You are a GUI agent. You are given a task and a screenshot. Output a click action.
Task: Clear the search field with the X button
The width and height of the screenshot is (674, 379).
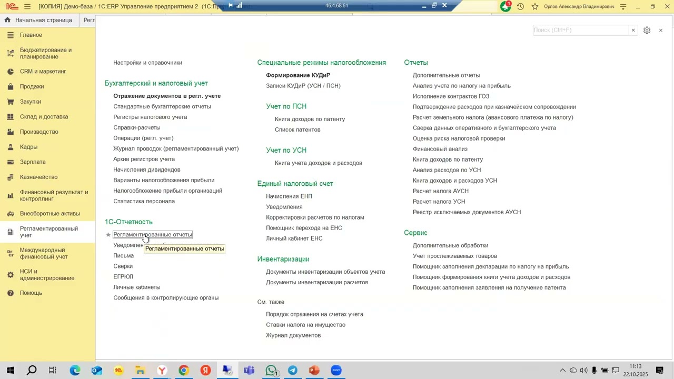coord(633,30)
